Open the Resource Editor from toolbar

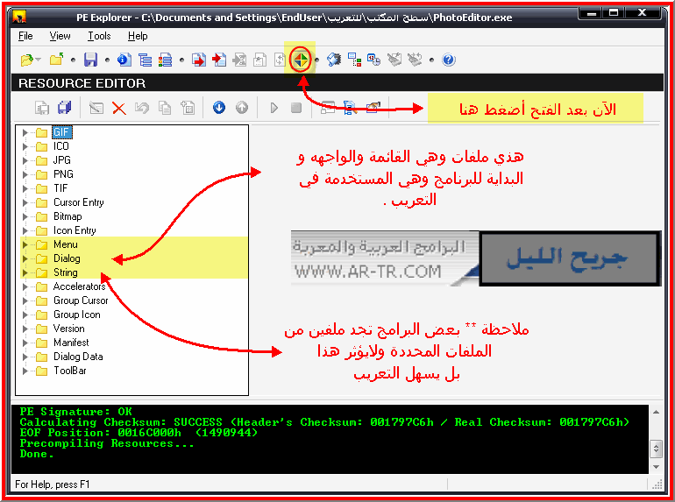(x=300, y=60)
